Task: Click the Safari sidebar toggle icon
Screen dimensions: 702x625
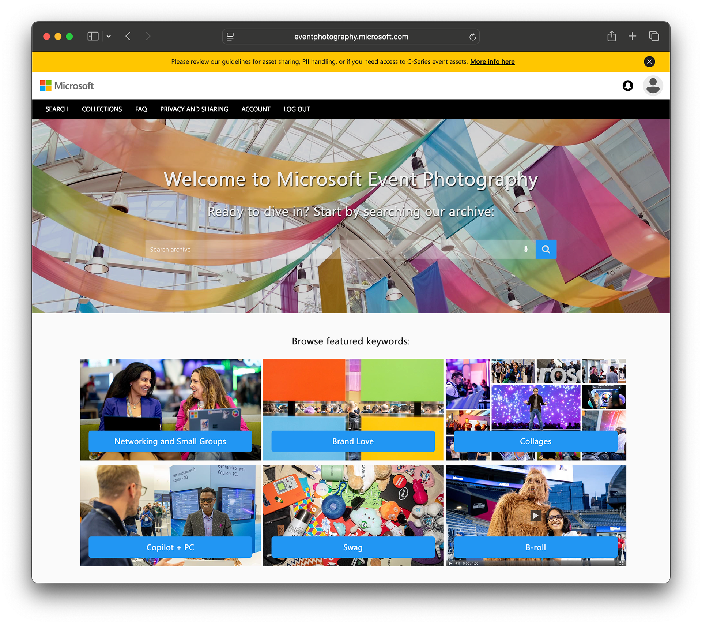Action: (x=93, y=36)
